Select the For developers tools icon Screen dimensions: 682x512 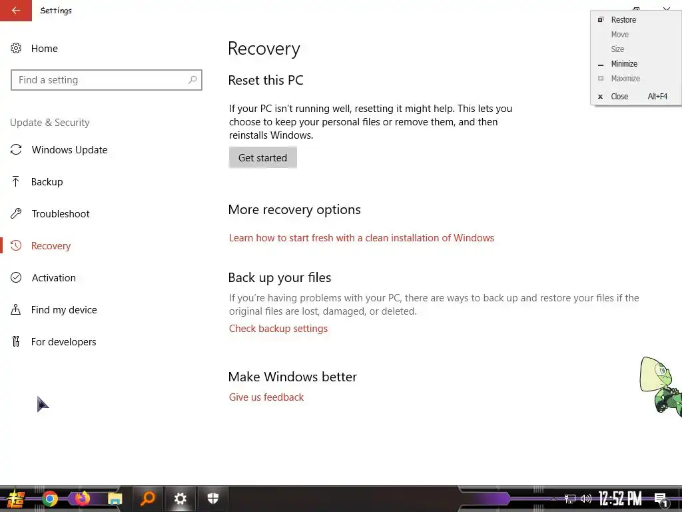16,342
